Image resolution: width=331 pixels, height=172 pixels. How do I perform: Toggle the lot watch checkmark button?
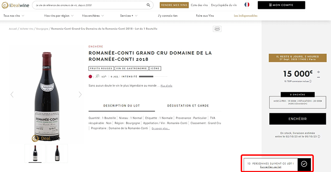pyautogui.click(x=304, y=164)
